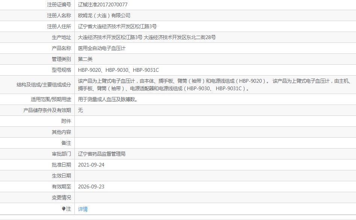Select the text 用于测量成人血压及脉搏数。
The height and width of the screenshot is (220, 356).
[108, 99]
